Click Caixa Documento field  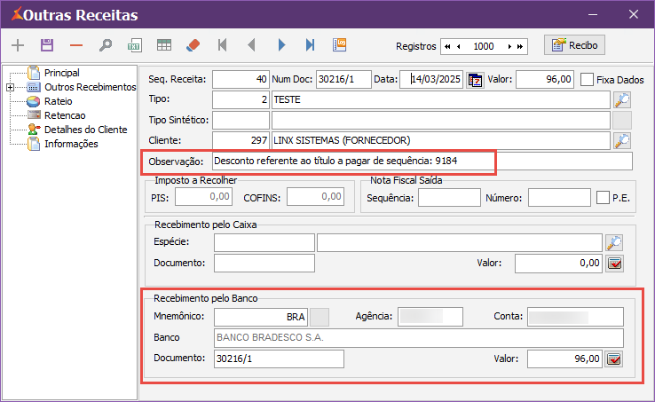[264, 264]
